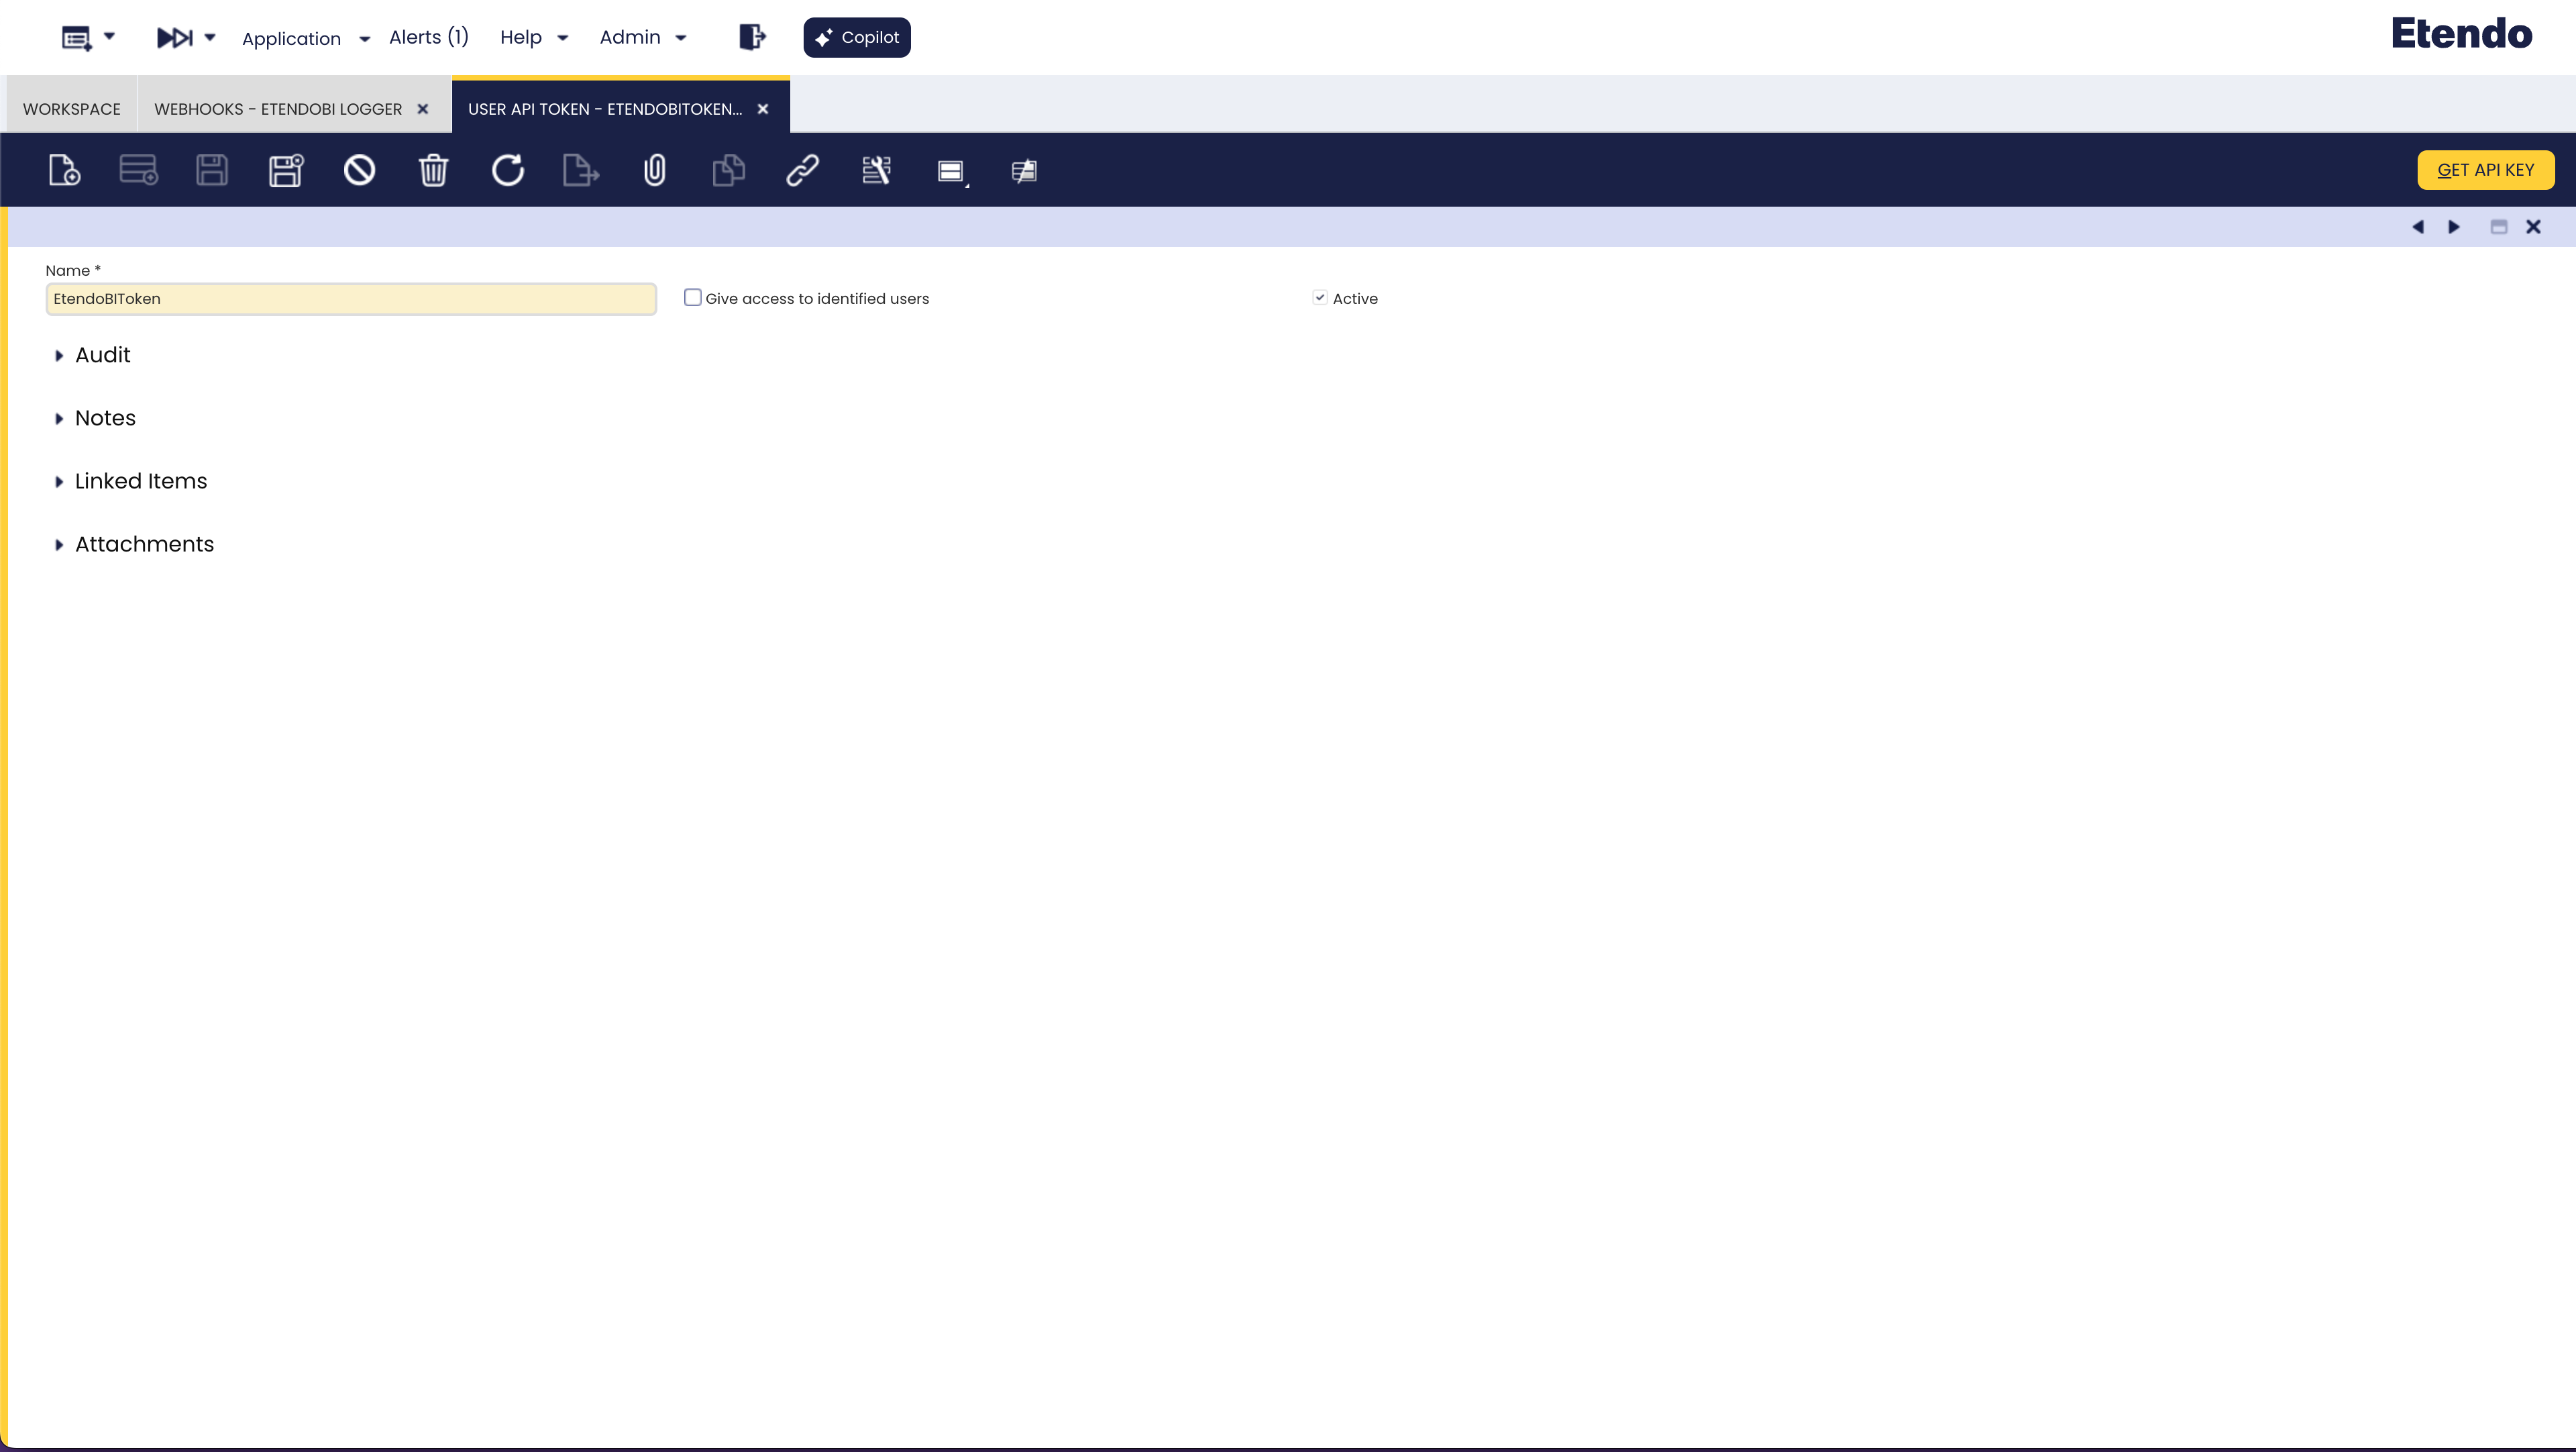
Task: Toggle the Active checkbox
Action: click(x=1320, y=297)
